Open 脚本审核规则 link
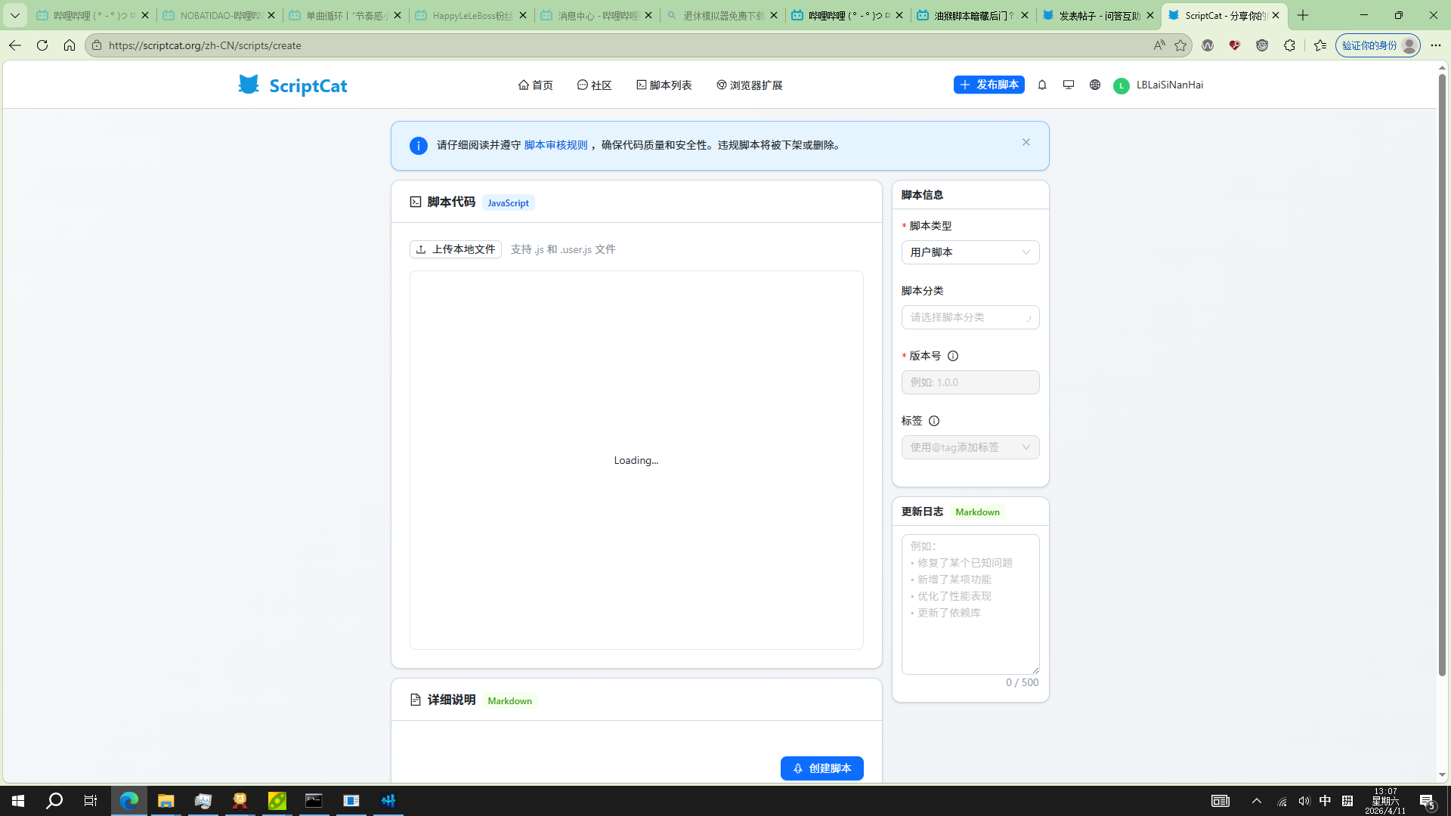Image resolution: width=1451 pixels, height=816 pixels. click(555, 145)
